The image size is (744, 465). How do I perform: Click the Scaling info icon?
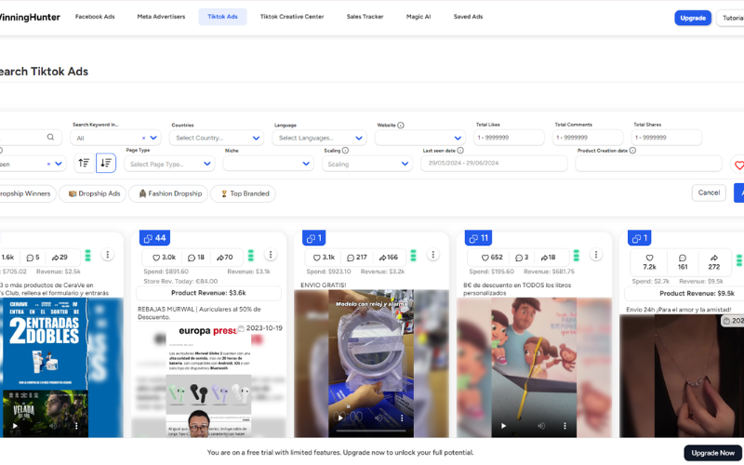click(x=345, y=151)
